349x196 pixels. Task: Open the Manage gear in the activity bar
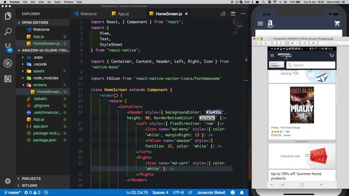[8, 181]
